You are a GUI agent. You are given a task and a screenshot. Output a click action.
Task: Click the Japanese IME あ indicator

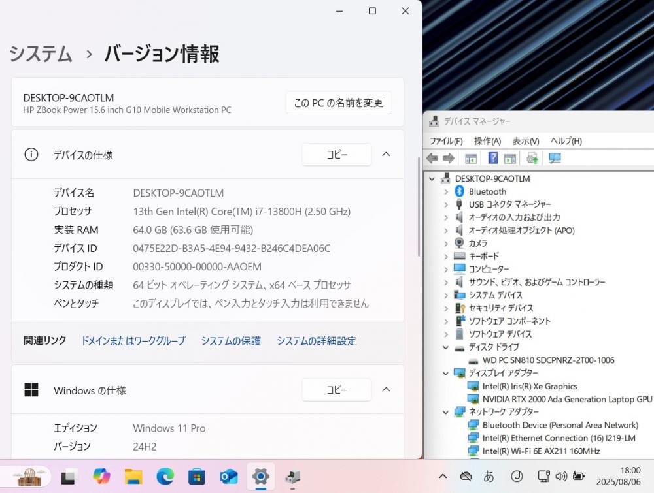(489, 476)
